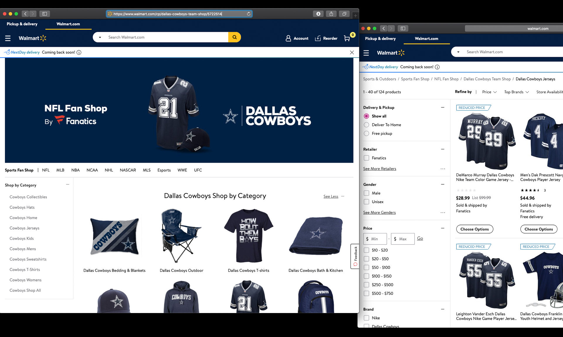Check the $10 - $20 price checkbox
This screenshot has height=337, width=563.
coord(366,250)
